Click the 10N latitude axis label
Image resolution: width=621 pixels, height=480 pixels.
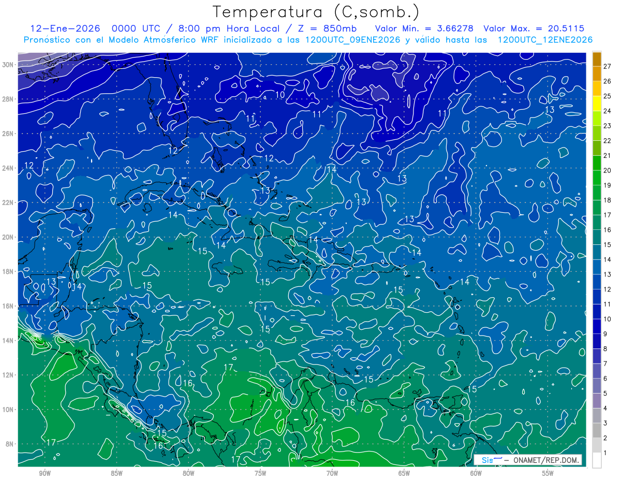[9, 410]
